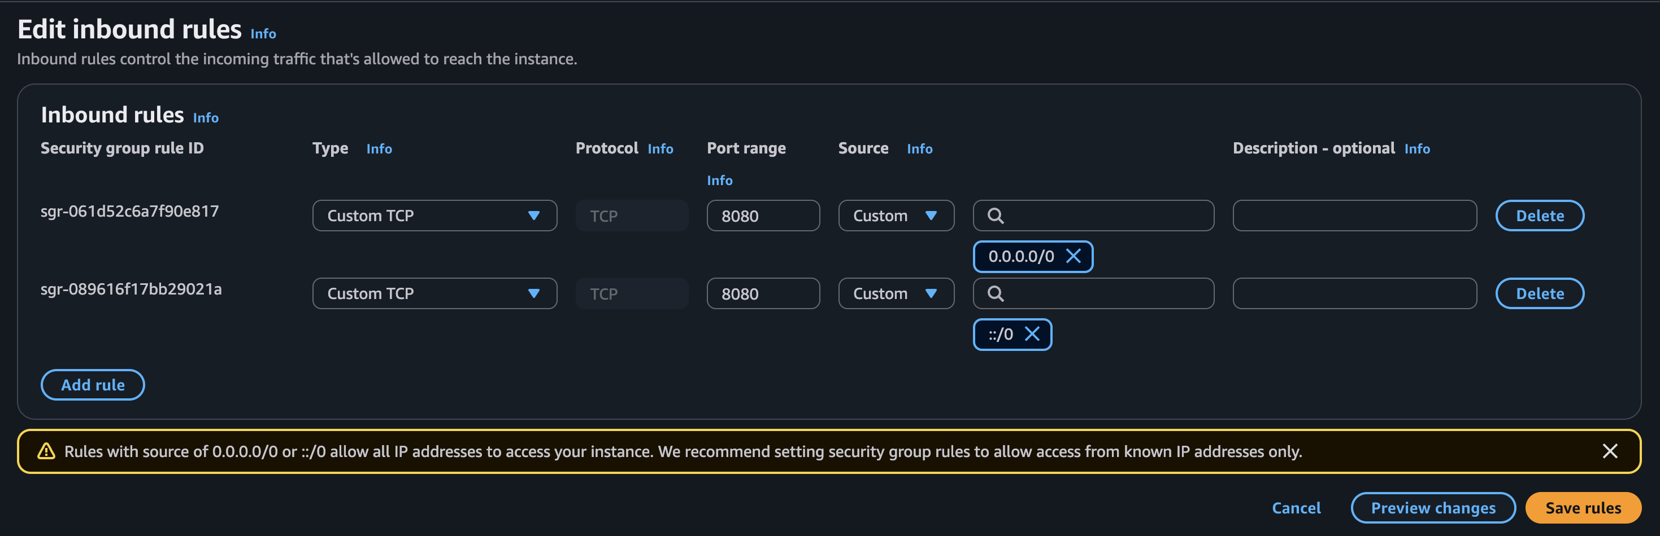Save the inbound rules
The height and width of the screenshot is (536, 1660).
click(1582, 508)
